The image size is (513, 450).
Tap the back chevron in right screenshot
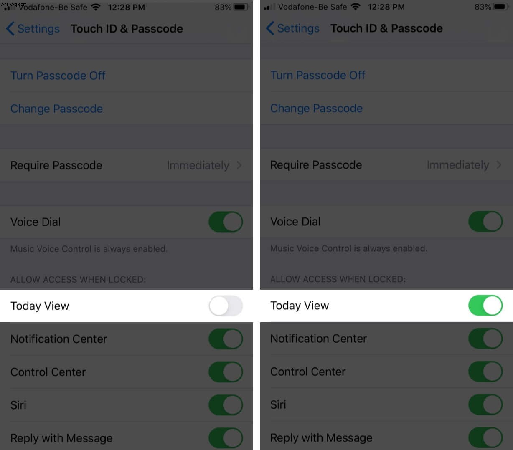click(270, 28)
